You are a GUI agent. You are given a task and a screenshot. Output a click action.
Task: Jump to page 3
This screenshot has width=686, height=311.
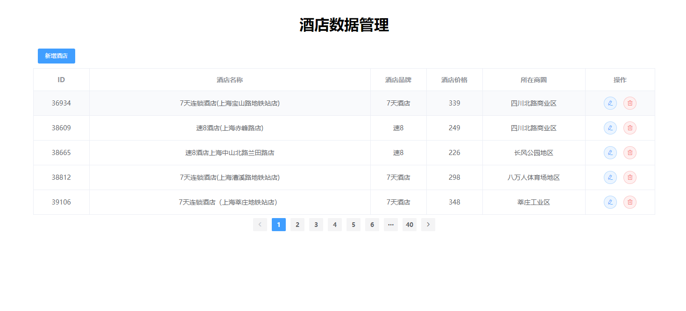[x=316, y=225]
